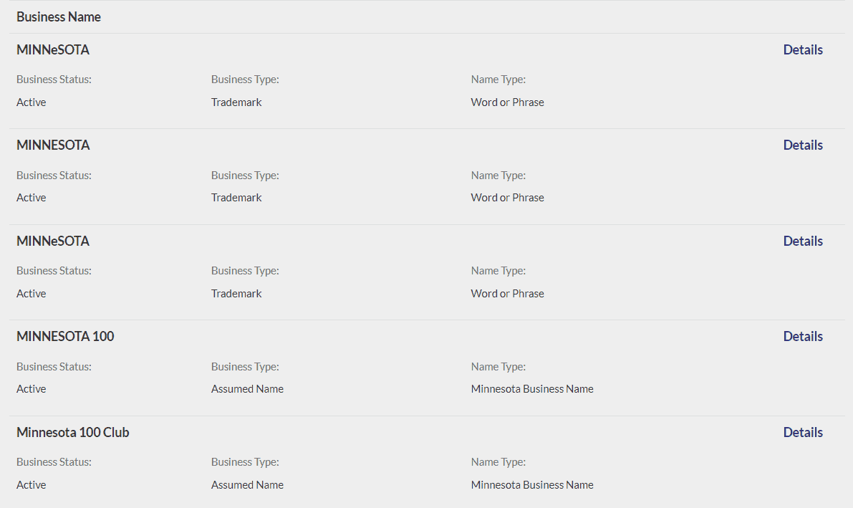Image resolution: width=853 pixels, height=508 pixels.
Task: View Details of the all-caps MINNESOTA trademark
Action: point(803,145)
